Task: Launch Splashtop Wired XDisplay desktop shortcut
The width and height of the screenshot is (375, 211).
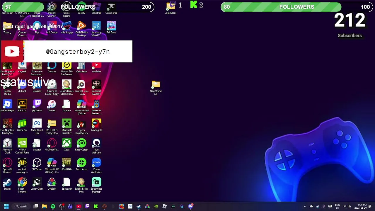Action: (x=96, y=29)
